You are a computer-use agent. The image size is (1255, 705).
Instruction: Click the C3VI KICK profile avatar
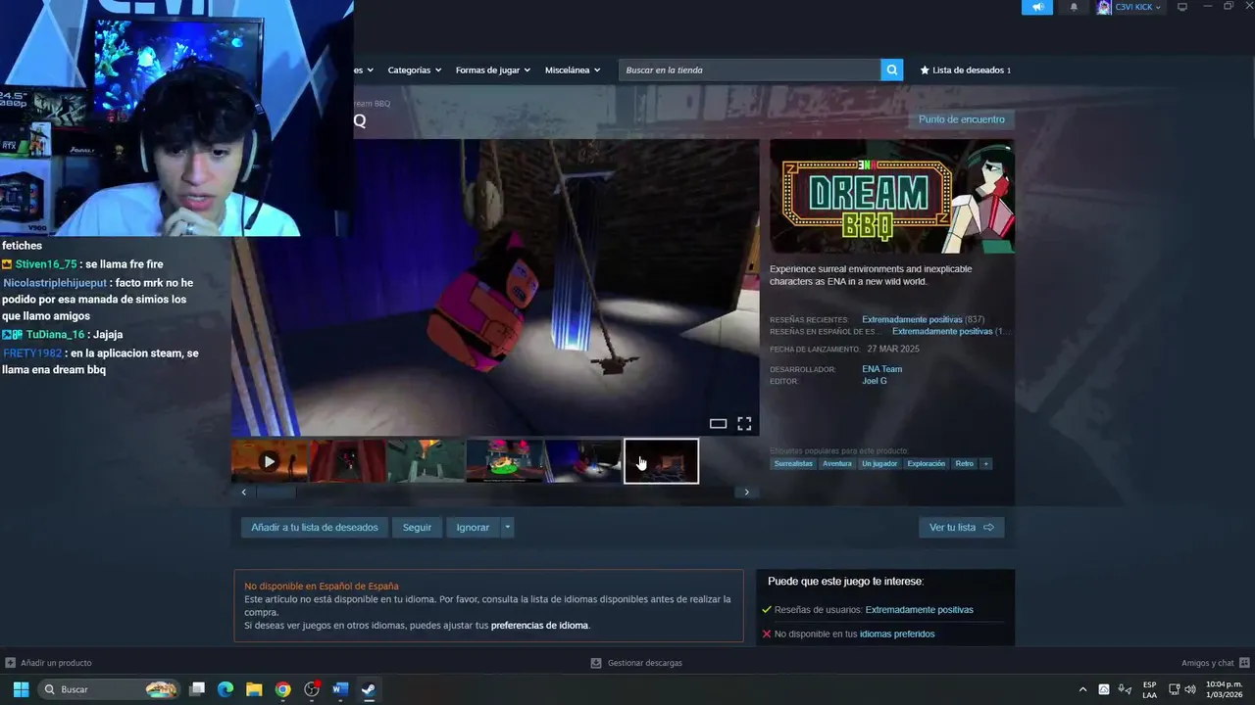pos(1104,7)
